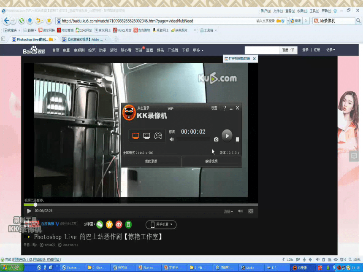Go back with browser back arrow
363x272 pixels.
click(x=6, y=21)
